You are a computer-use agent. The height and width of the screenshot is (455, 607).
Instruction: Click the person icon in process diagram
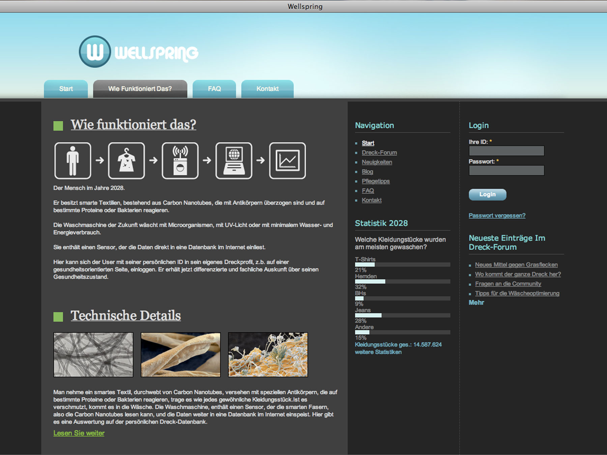click(x=73, y=161)
